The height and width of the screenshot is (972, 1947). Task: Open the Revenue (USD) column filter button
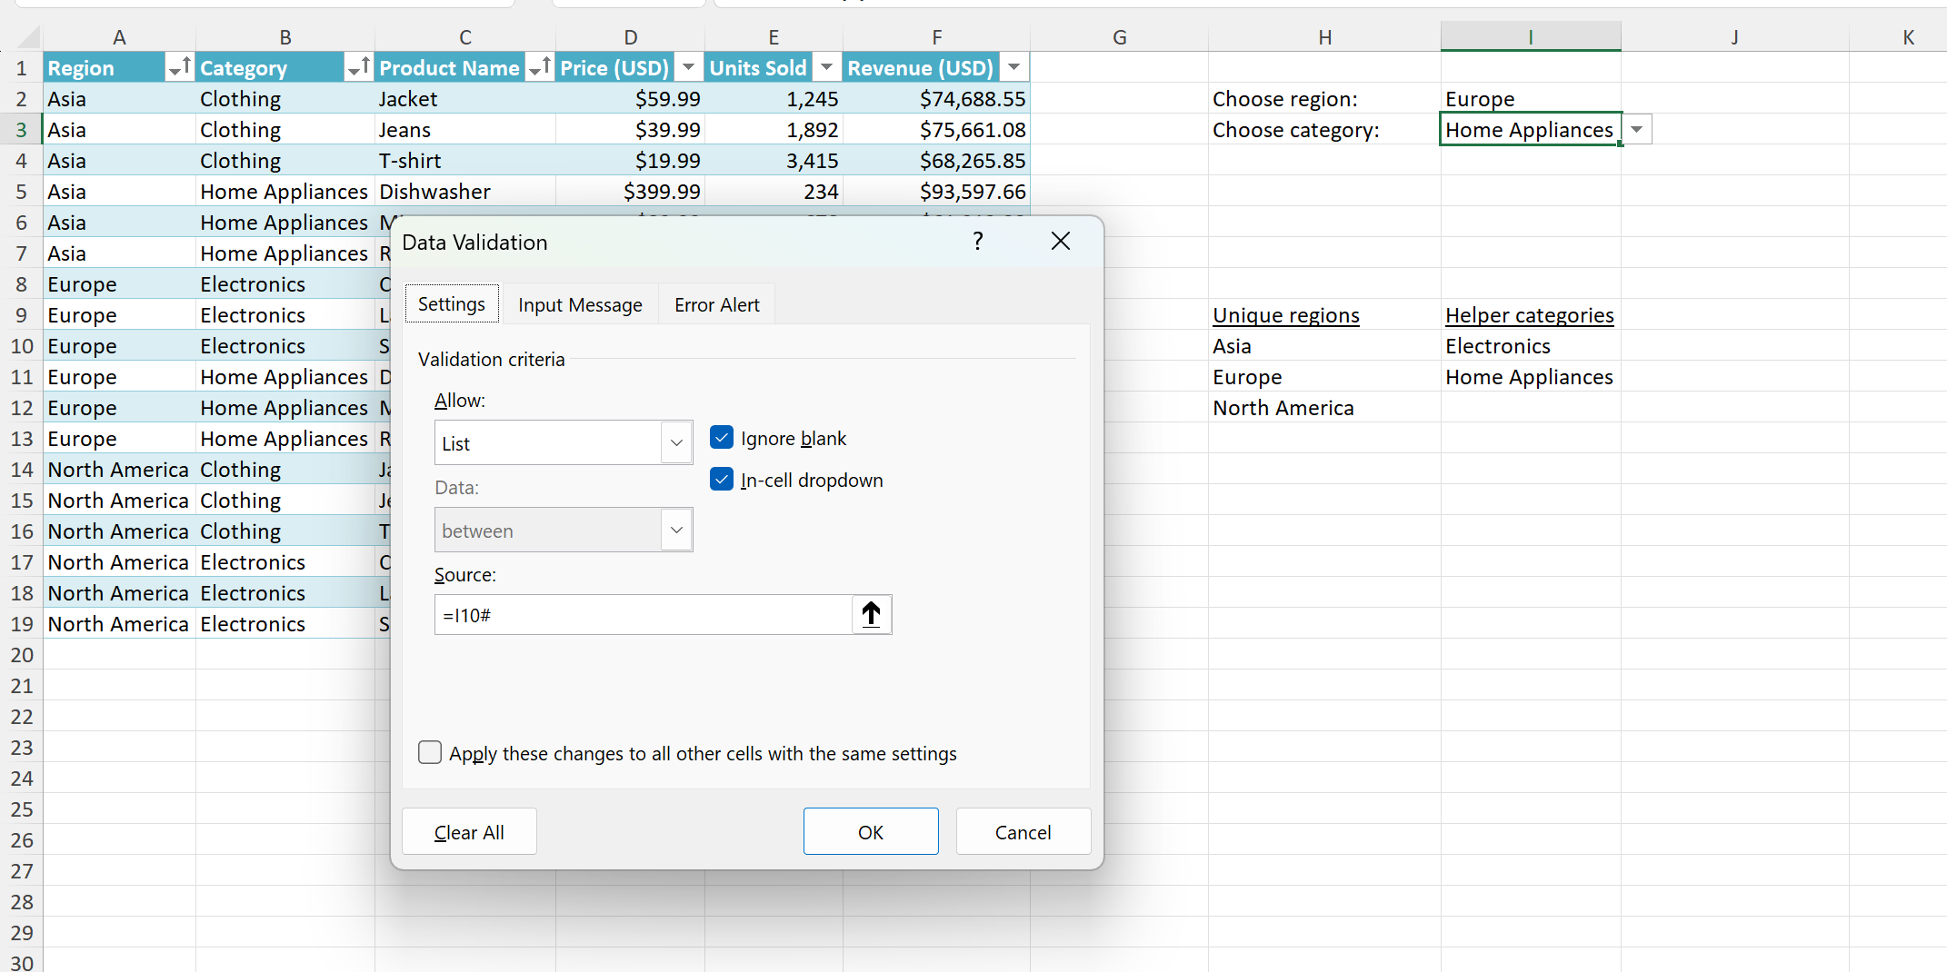tap(1013, 68)
